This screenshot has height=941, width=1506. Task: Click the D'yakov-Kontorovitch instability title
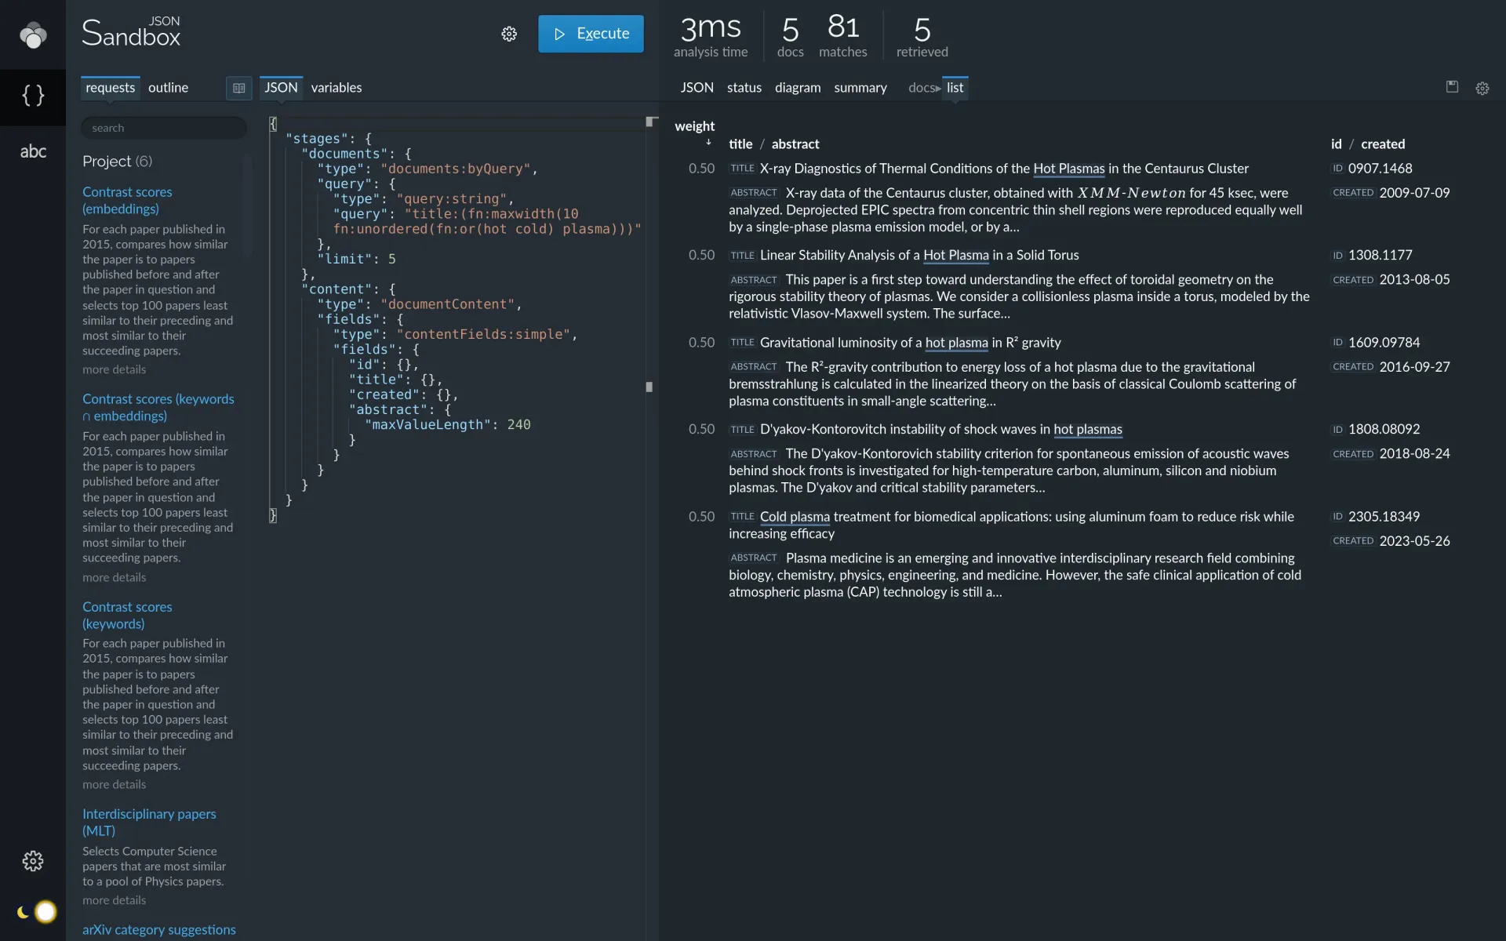coord(941,429)
